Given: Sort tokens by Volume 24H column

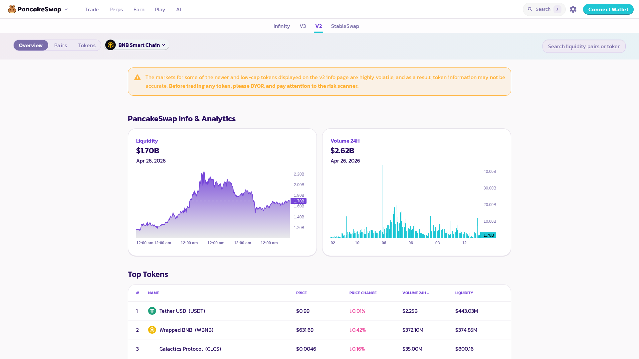Looking at the screenshot, I should (416, 293).
